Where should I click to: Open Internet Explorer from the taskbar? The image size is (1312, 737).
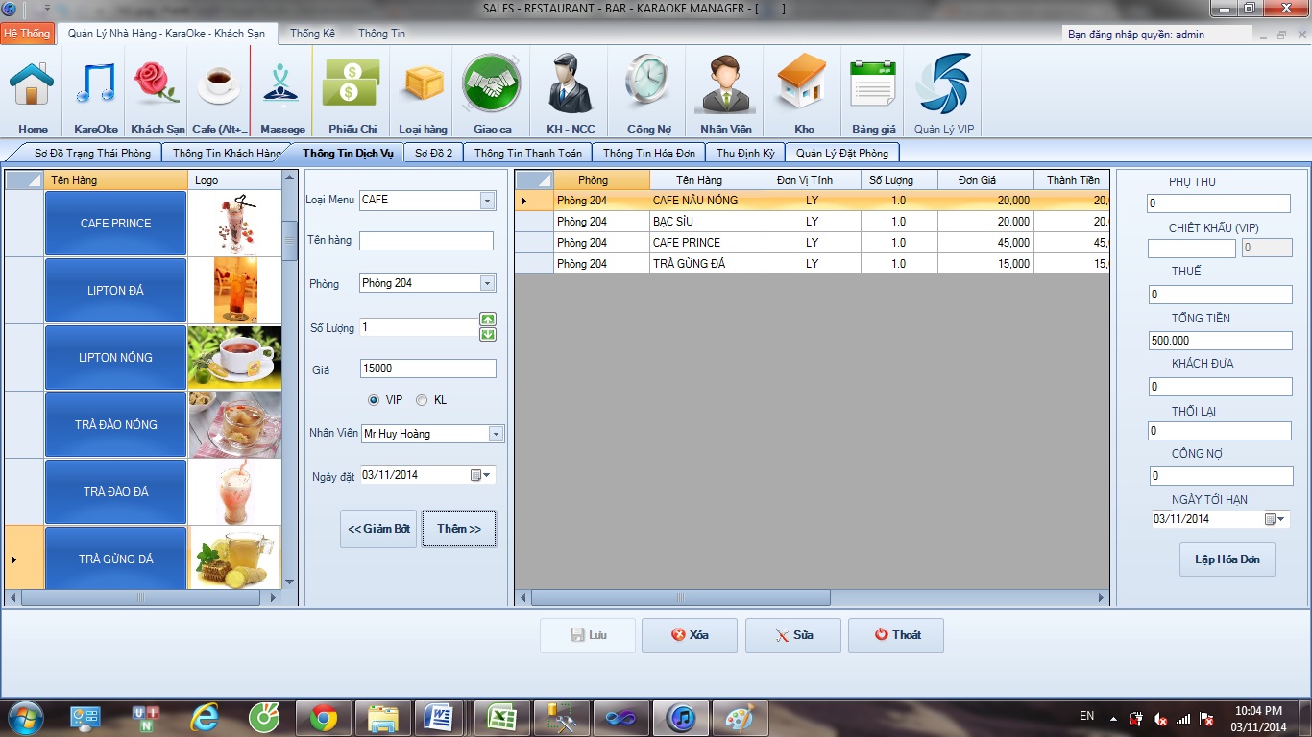(x=205, y=718)
